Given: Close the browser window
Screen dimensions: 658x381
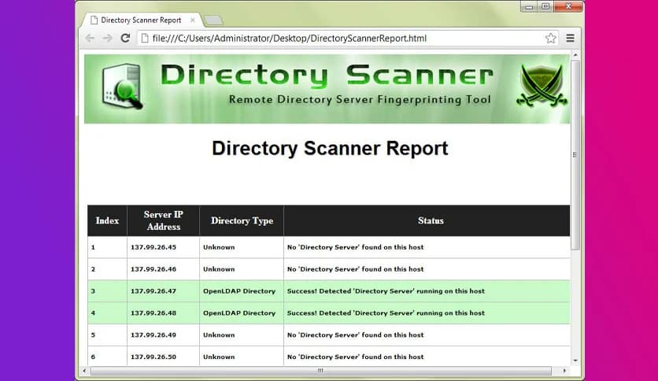Looking at the screenshot, I should (568, 6).
